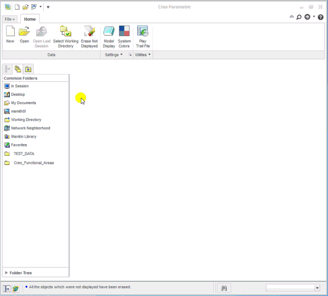
Task: Expand Utilities group dropdown
Action: [143, 55]
